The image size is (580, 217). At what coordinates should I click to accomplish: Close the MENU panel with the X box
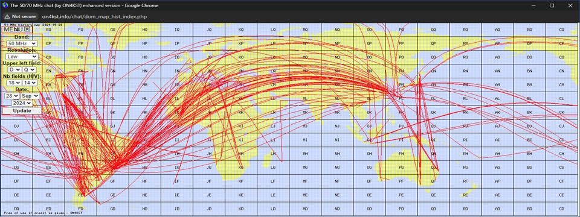click(27, 30)
